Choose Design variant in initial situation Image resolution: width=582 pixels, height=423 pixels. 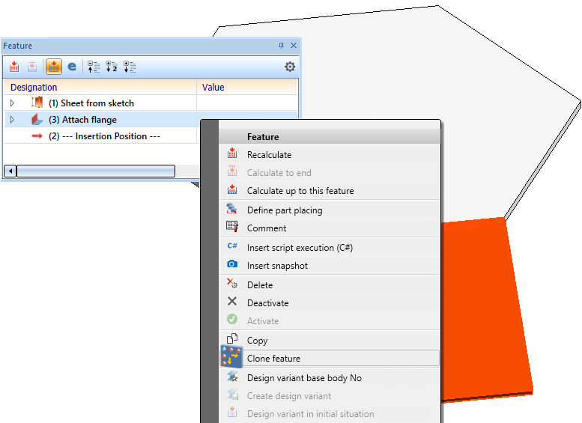pos(330,414)
